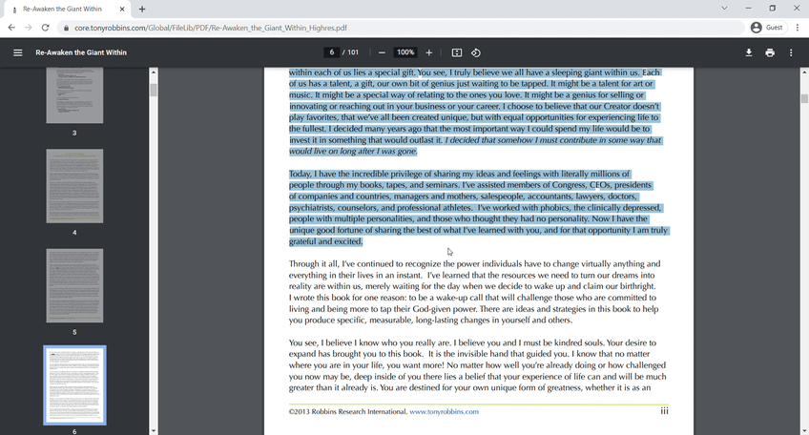Screen dimensions: 809x435
Task: Click the document scroll-down arrow
Action: [x=804, y=431]
